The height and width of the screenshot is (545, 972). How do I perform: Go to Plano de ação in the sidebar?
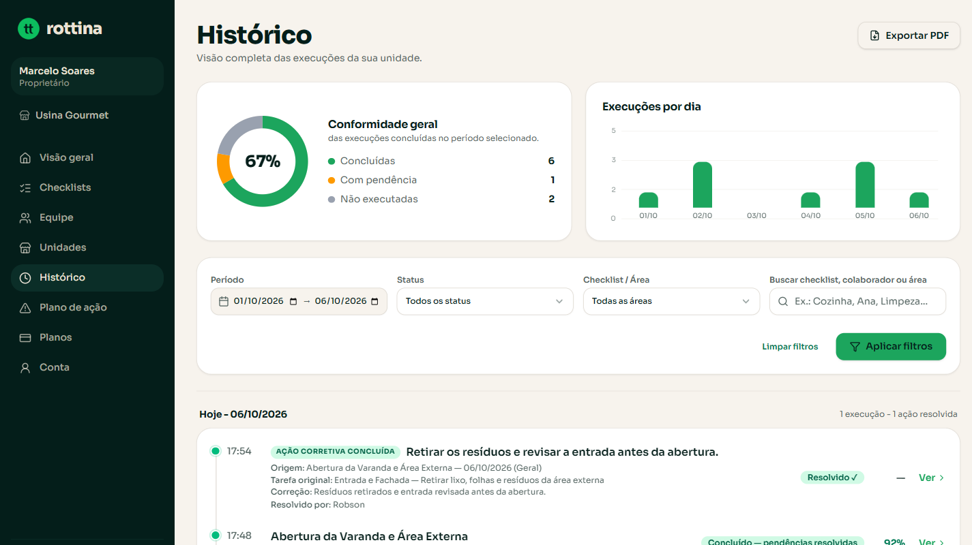[x=87, y=308]
